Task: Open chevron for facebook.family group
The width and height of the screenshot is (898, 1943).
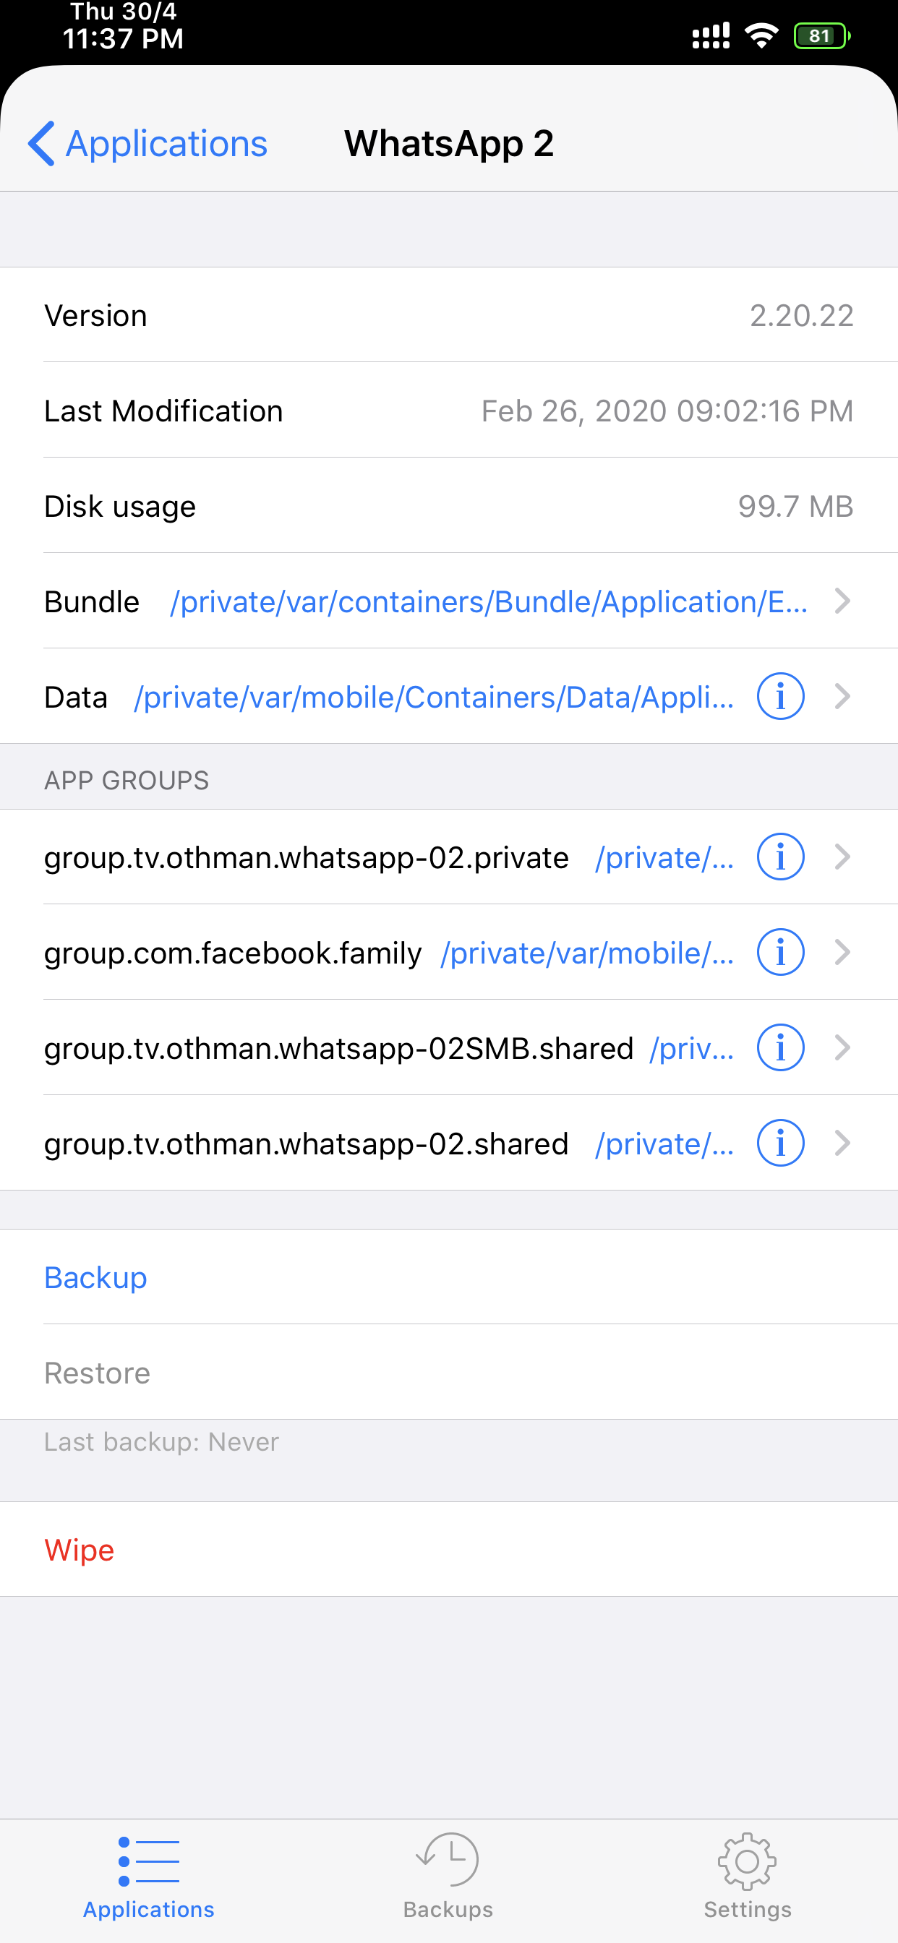Action: tap(843, 952)
